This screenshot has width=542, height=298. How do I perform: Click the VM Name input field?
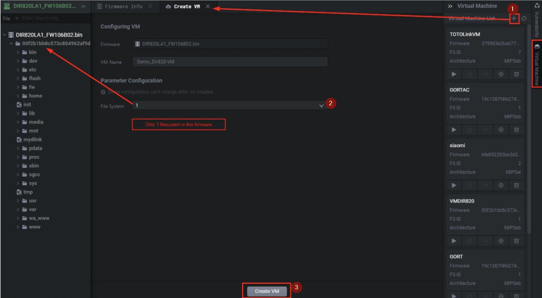(230, 62)
